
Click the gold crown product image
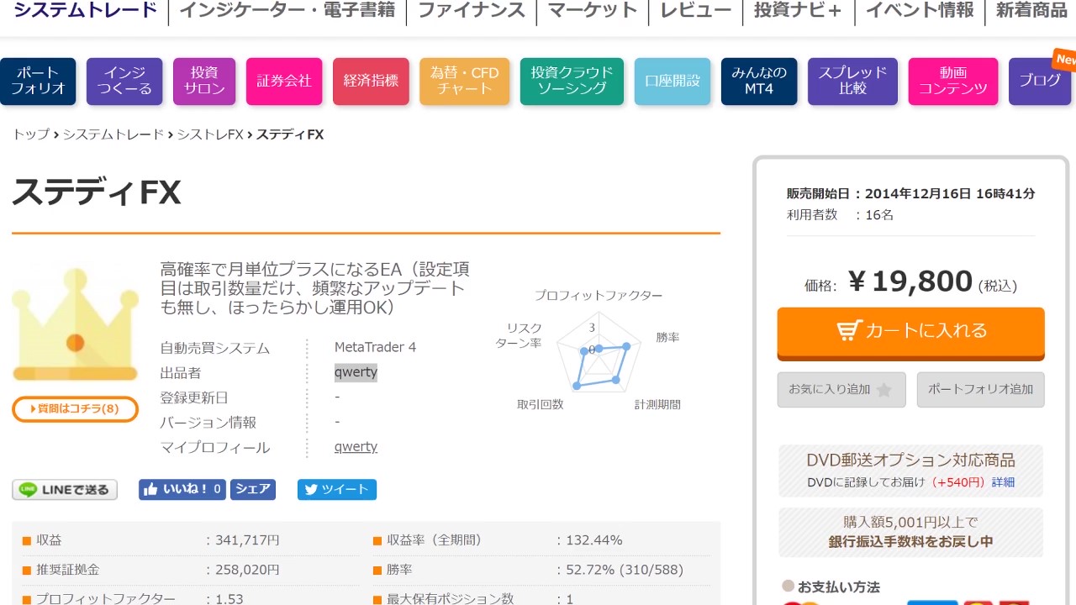(75, 325)
